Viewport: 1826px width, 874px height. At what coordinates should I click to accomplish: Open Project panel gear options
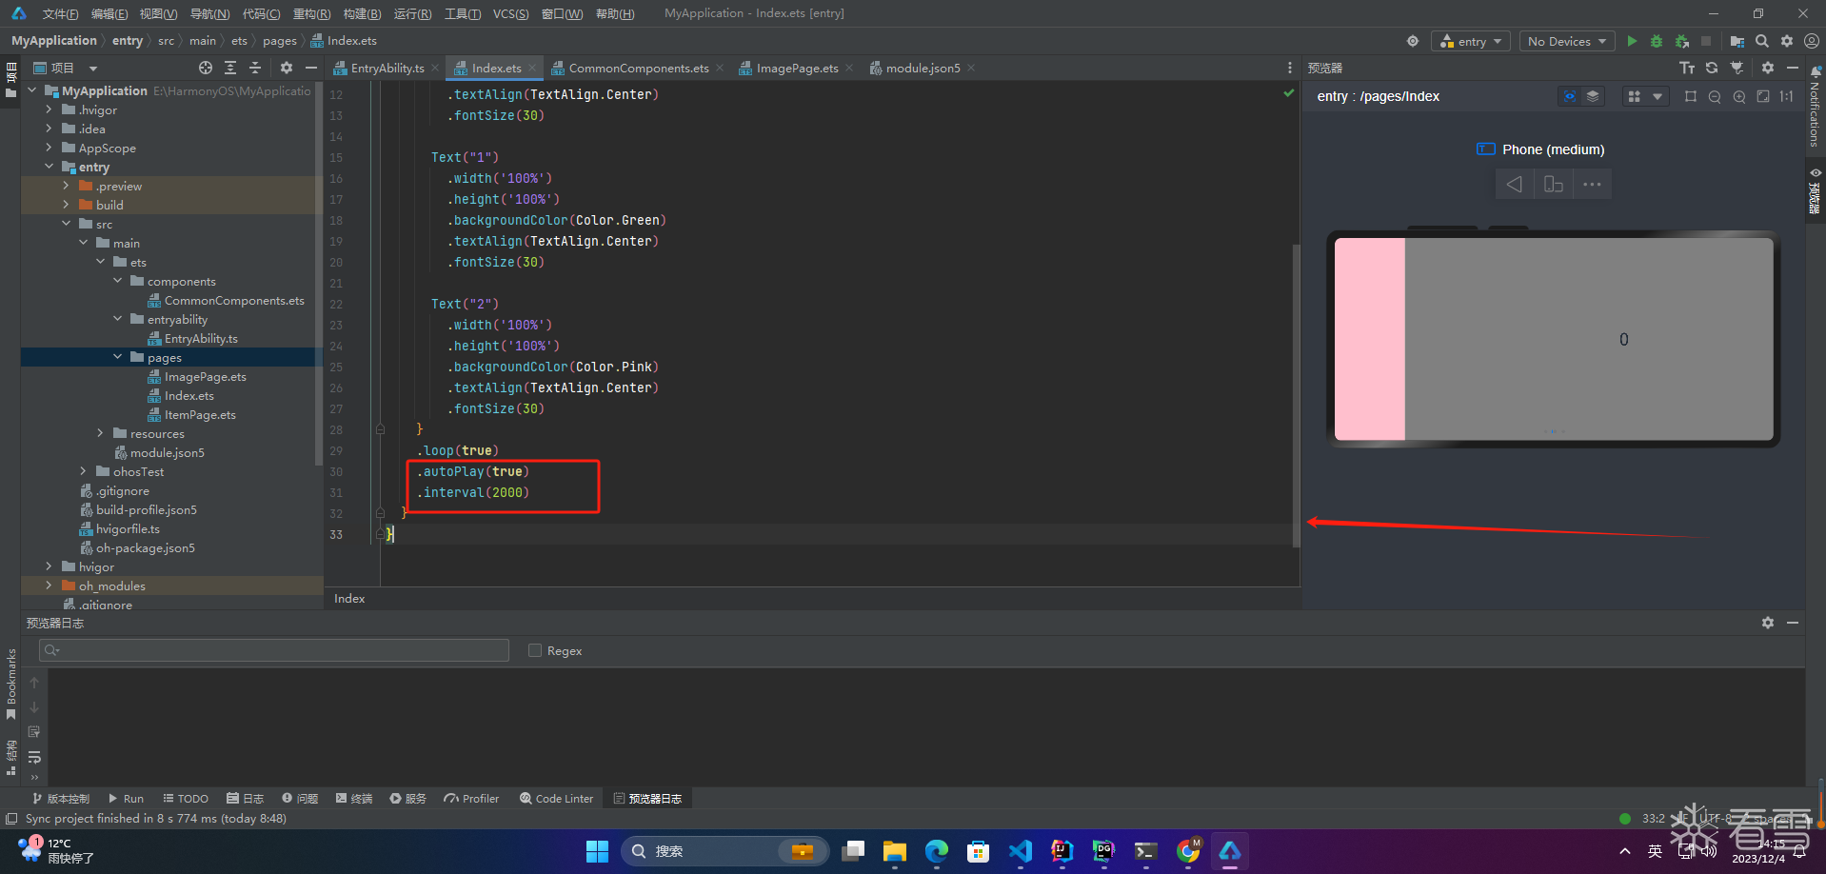[x=287, y=68]
